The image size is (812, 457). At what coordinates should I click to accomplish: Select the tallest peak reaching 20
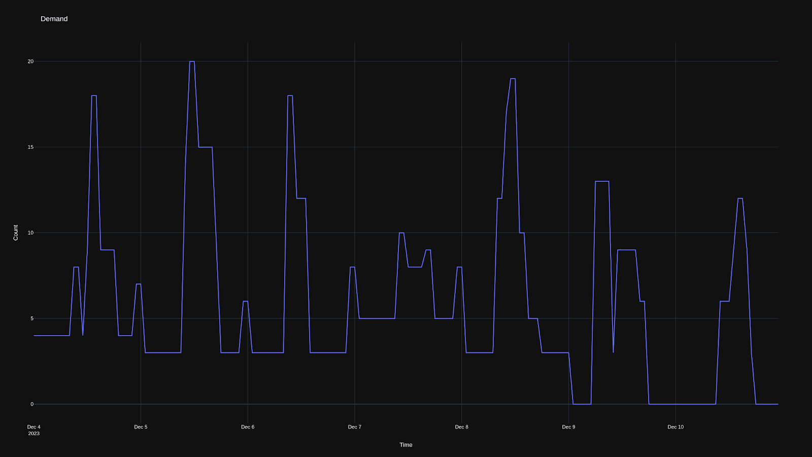tap(192, 61)
